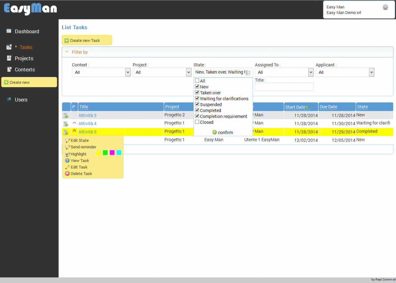
Task: Click the sidebar Create new button
Action: tap(29, 82)
